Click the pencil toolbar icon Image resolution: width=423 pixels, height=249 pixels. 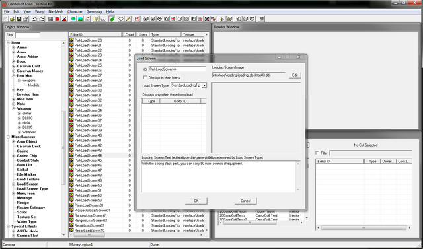pyautogui.click(x=128, y=19)
